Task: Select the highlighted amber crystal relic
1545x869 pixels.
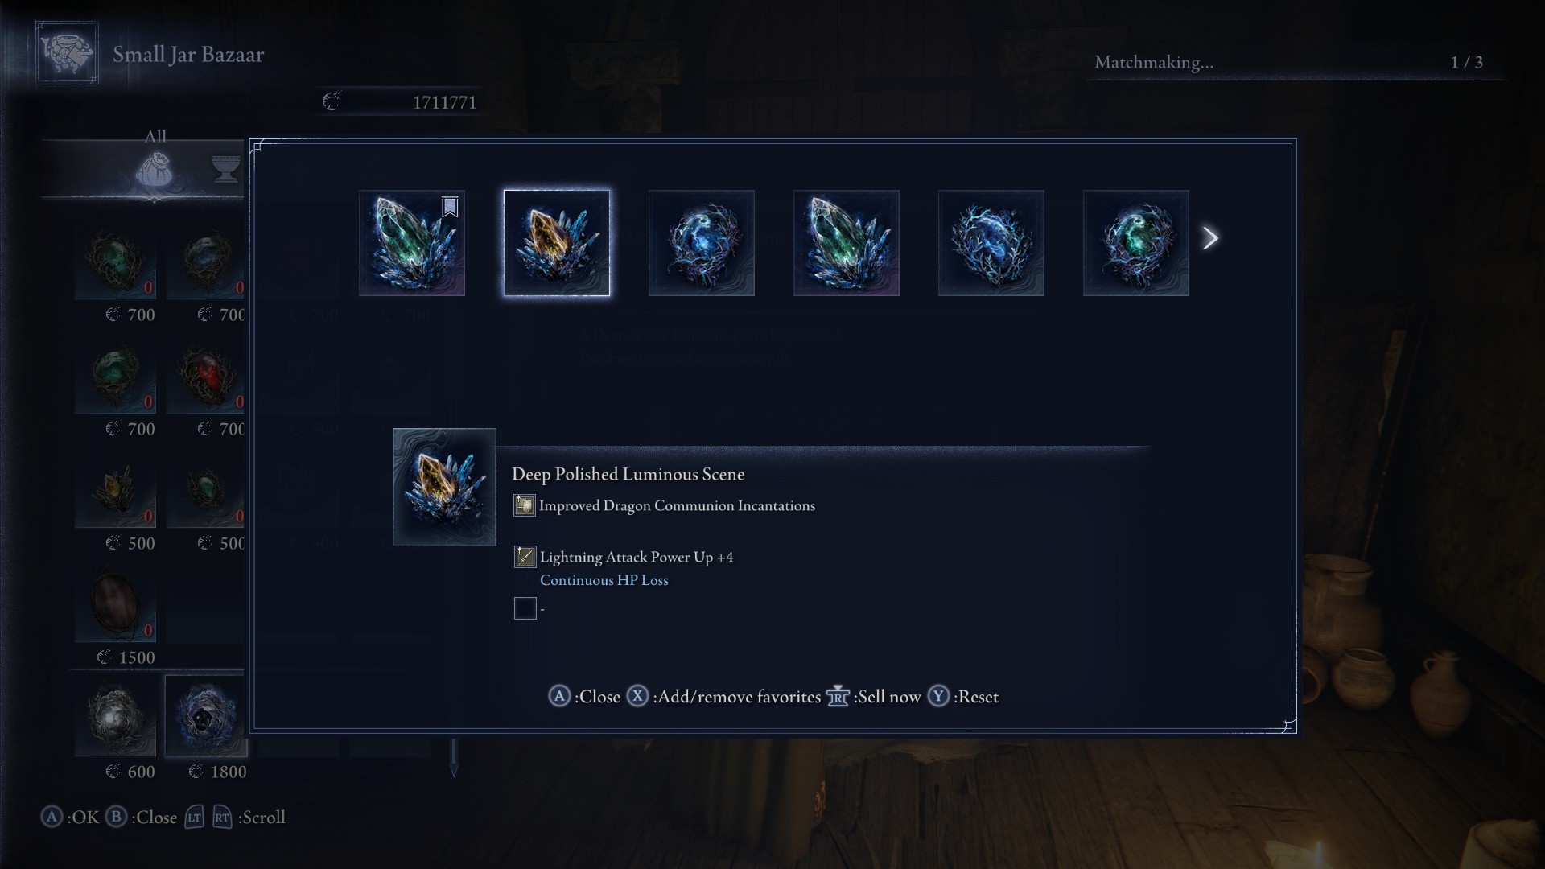Action: (556, 243)
